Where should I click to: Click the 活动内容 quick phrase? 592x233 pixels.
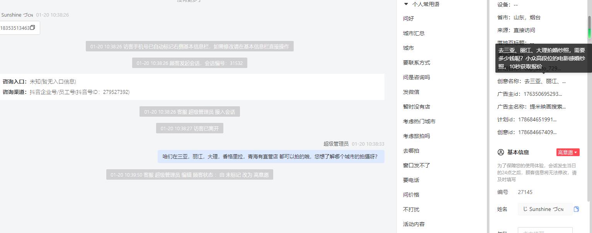coord(414,224)
